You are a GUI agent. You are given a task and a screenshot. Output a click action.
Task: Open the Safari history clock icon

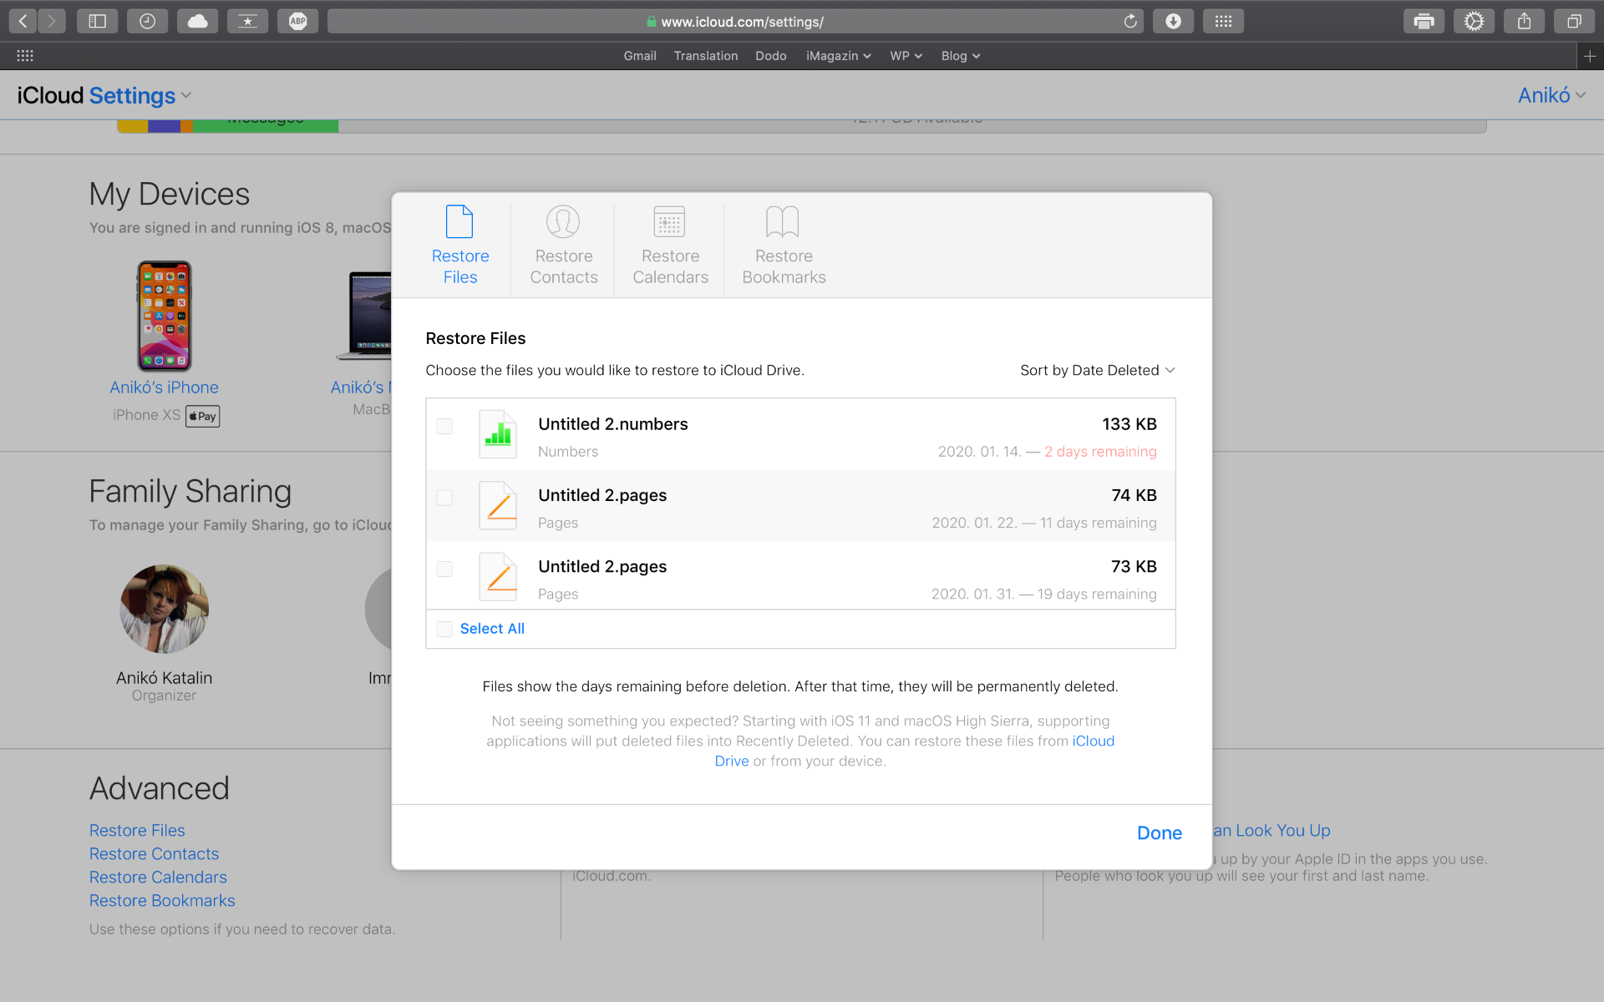click(148, 22)
